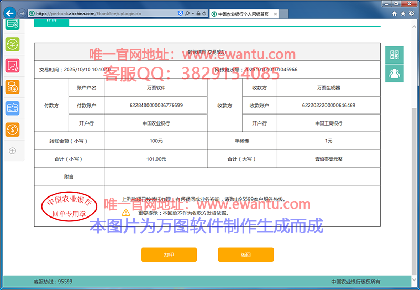Screen dimensions: 420x290
Task: Open browser Tools gear icon
Action: tap(412, 14)
